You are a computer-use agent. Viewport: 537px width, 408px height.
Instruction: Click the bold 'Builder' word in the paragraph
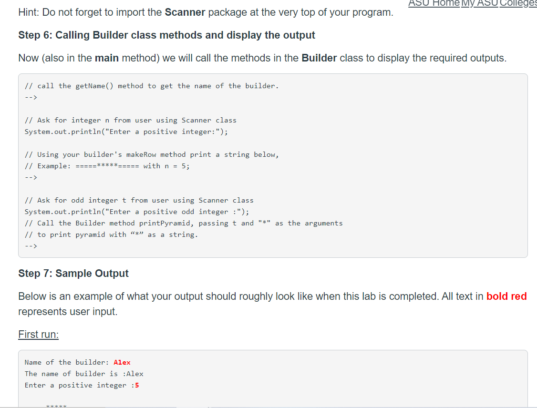pyautogui.click(x=319, y=58)
